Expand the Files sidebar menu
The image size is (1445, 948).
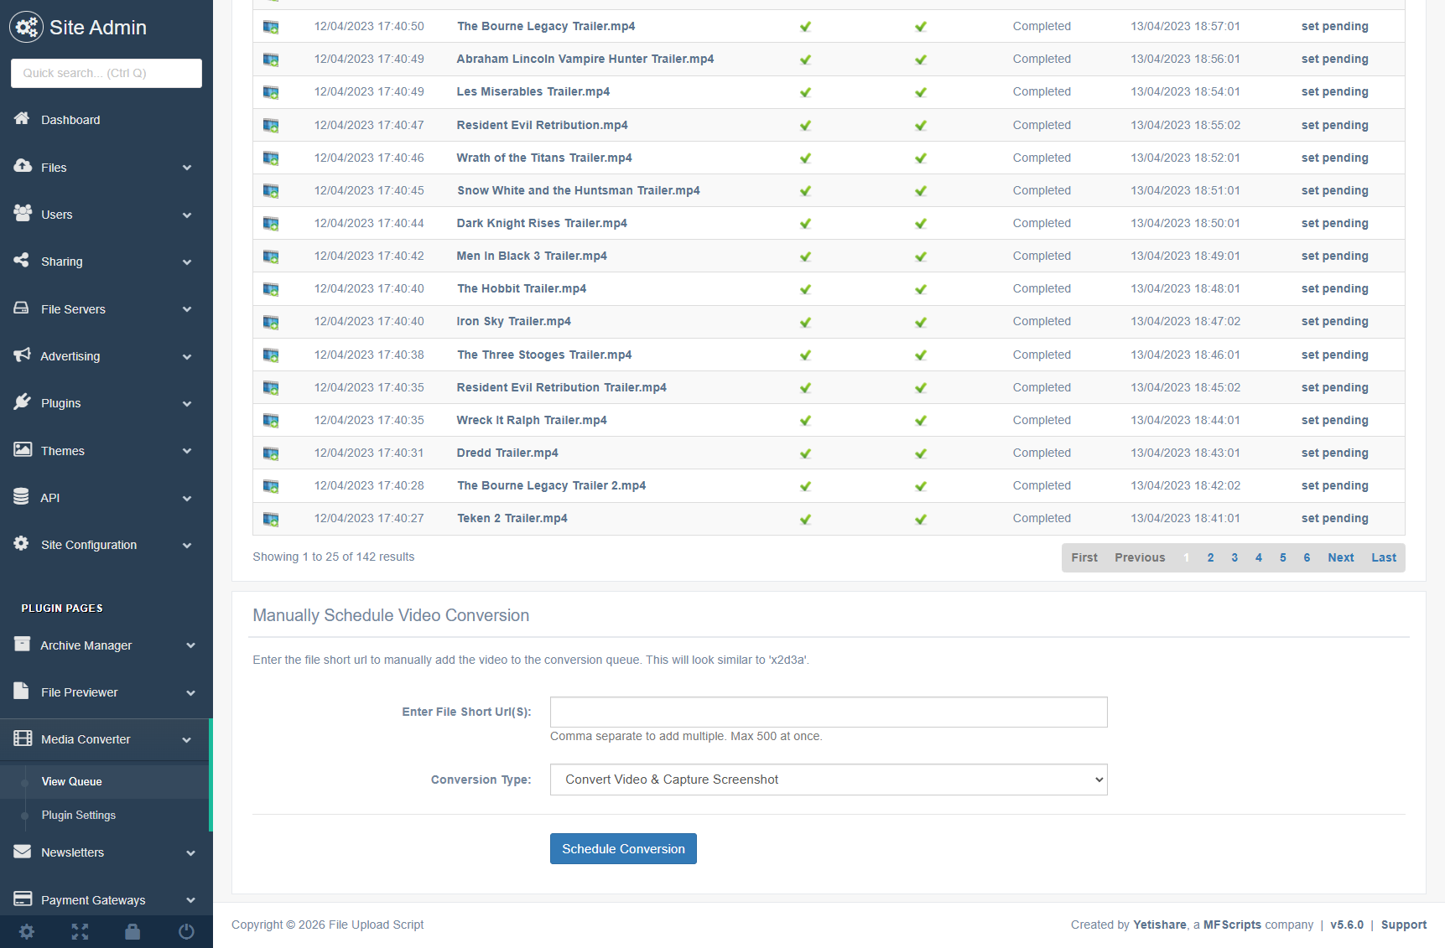106,168
